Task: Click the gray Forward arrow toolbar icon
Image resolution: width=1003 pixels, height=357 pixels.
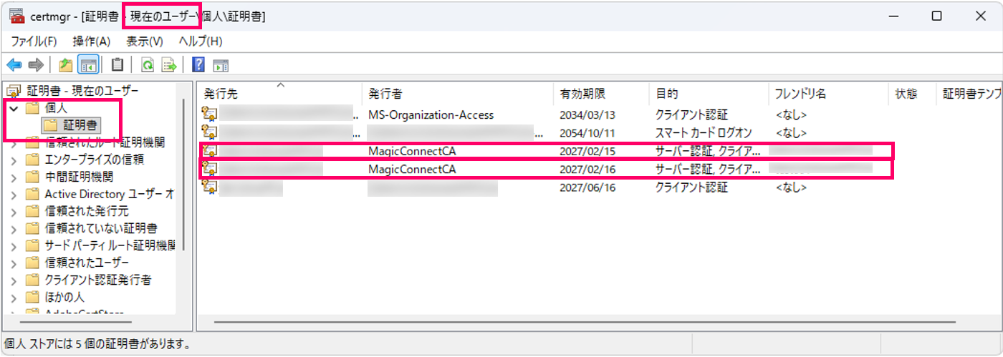Action: 37,66
